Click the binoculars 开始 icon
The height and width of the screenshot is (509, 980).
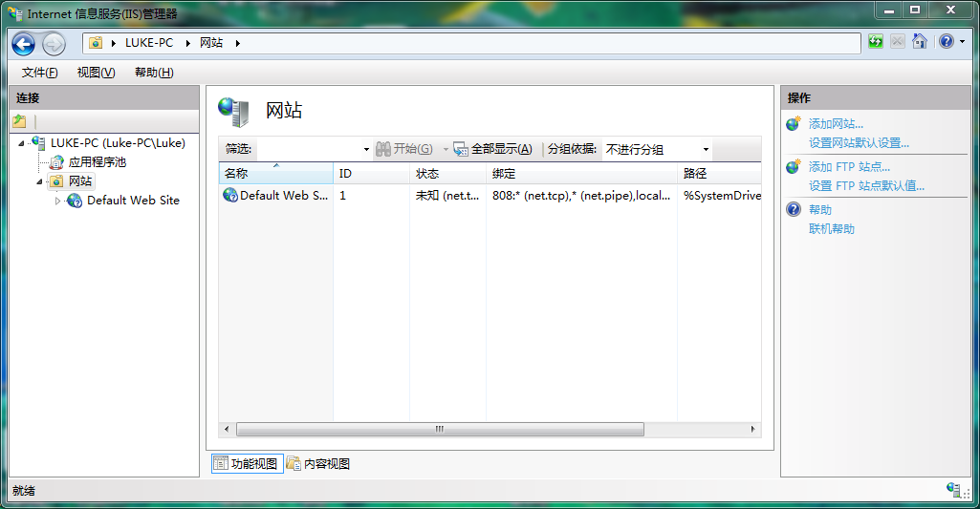pos(383,149)
